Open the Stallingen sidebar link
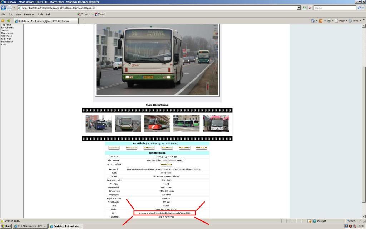Screen dimensions: 366x229 [x=6, y=36]
